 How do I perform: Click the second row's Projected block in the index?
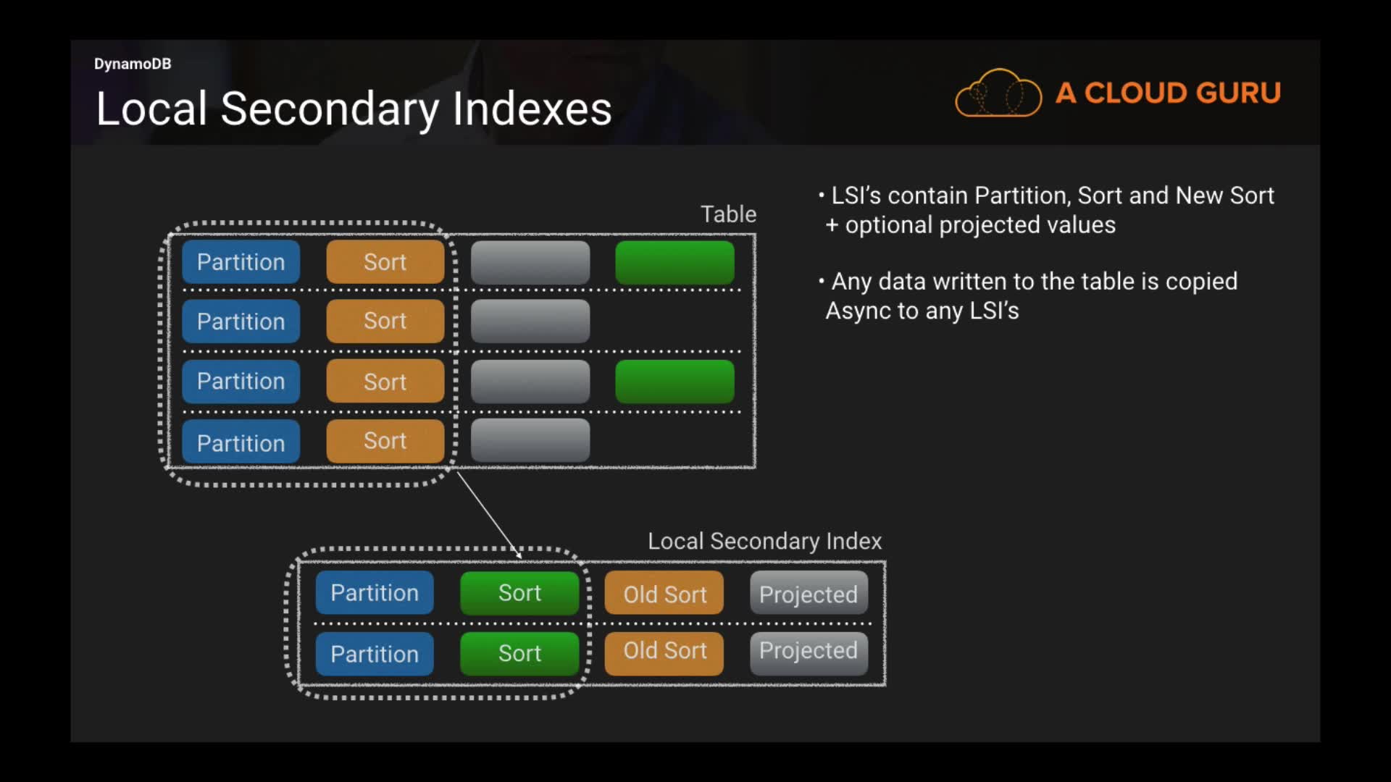click(809, 652)
